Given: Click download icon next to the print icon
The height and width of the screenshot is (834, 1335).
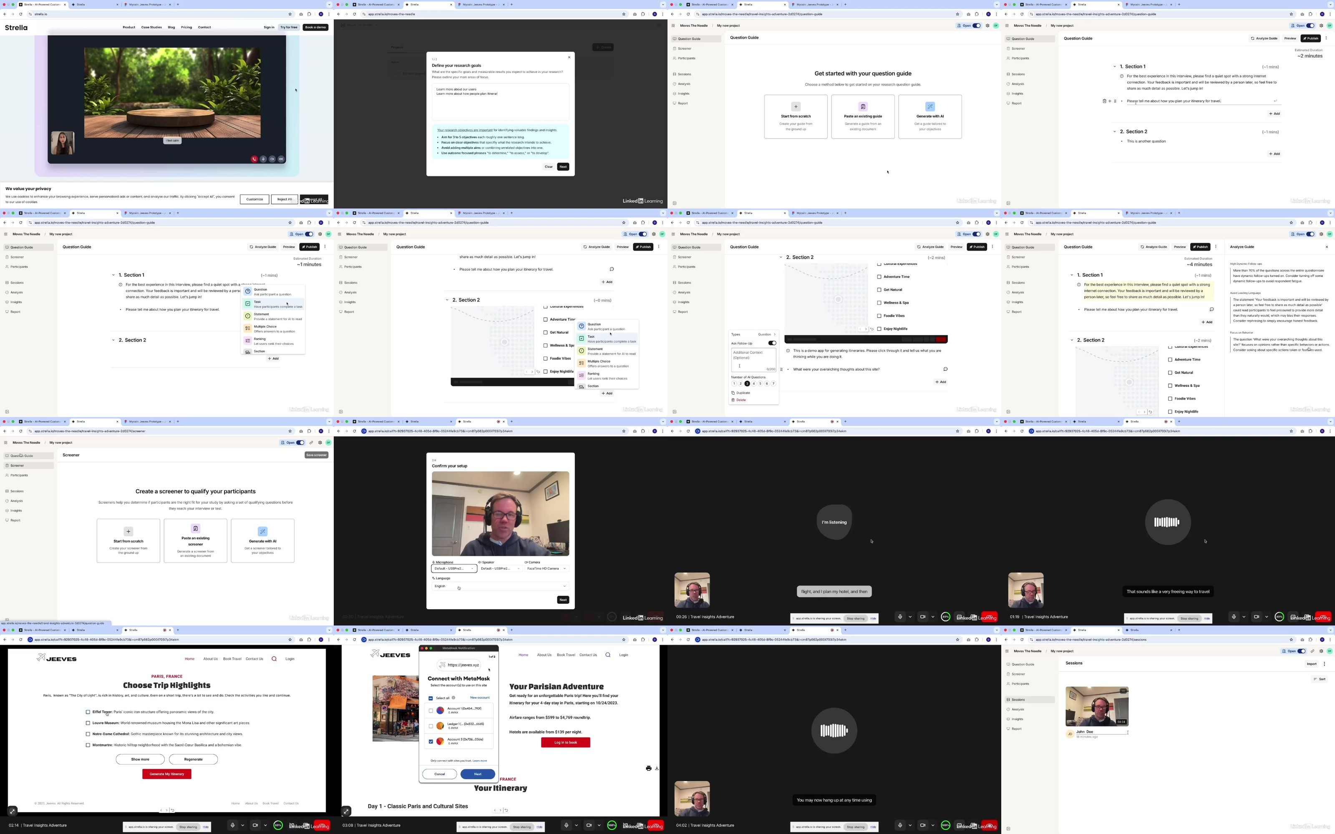Looking at the screenshot, I should [657, 769].
